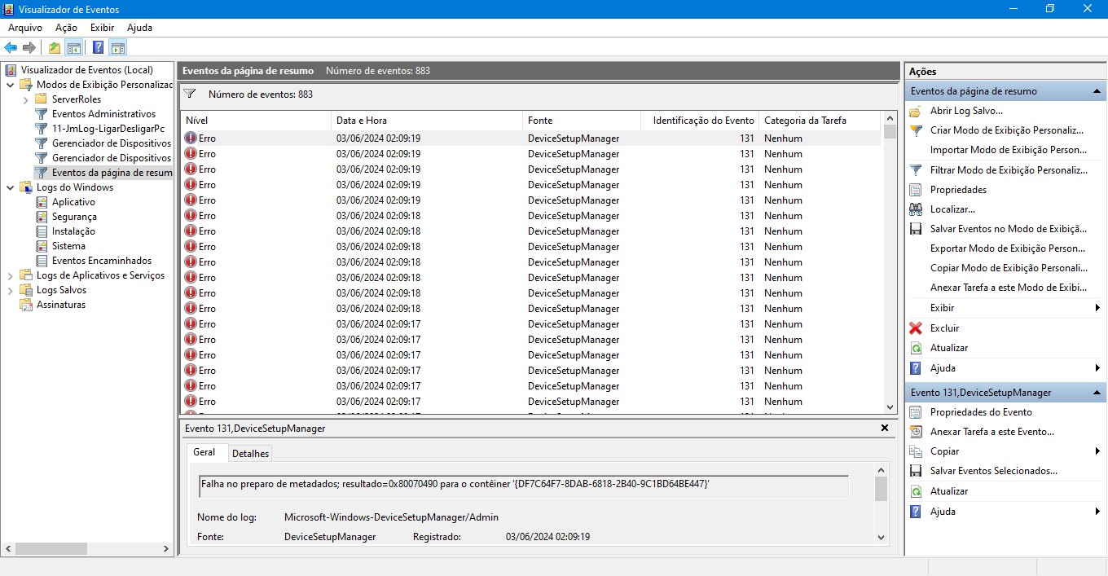Click the first Atualizar action under Excluir
Viewport: 1108px width, 576px height.
pyautogui.click(x=949, y=348)
